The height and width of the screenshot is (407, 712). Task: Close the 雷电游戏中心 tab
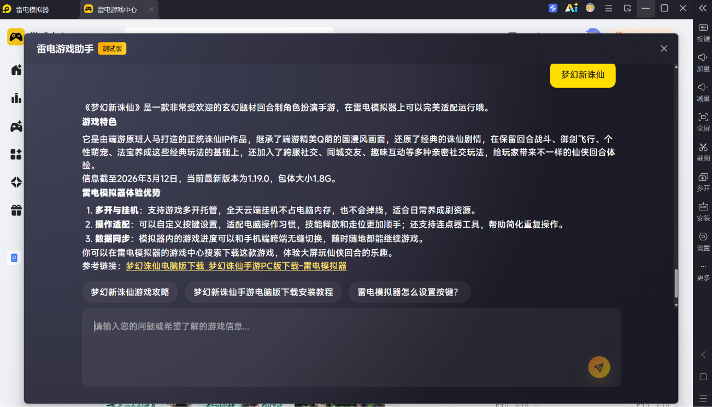pos(151,9)
